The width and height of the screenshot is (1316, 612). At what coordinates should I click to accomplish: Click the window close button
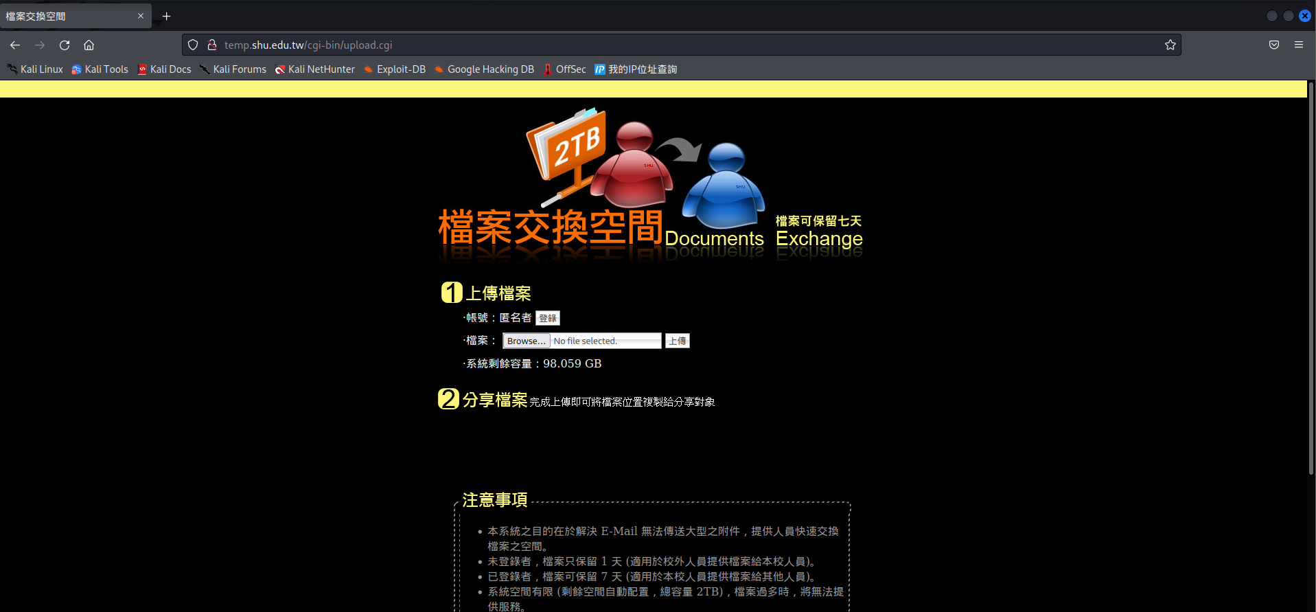(x=1305, y=16)
